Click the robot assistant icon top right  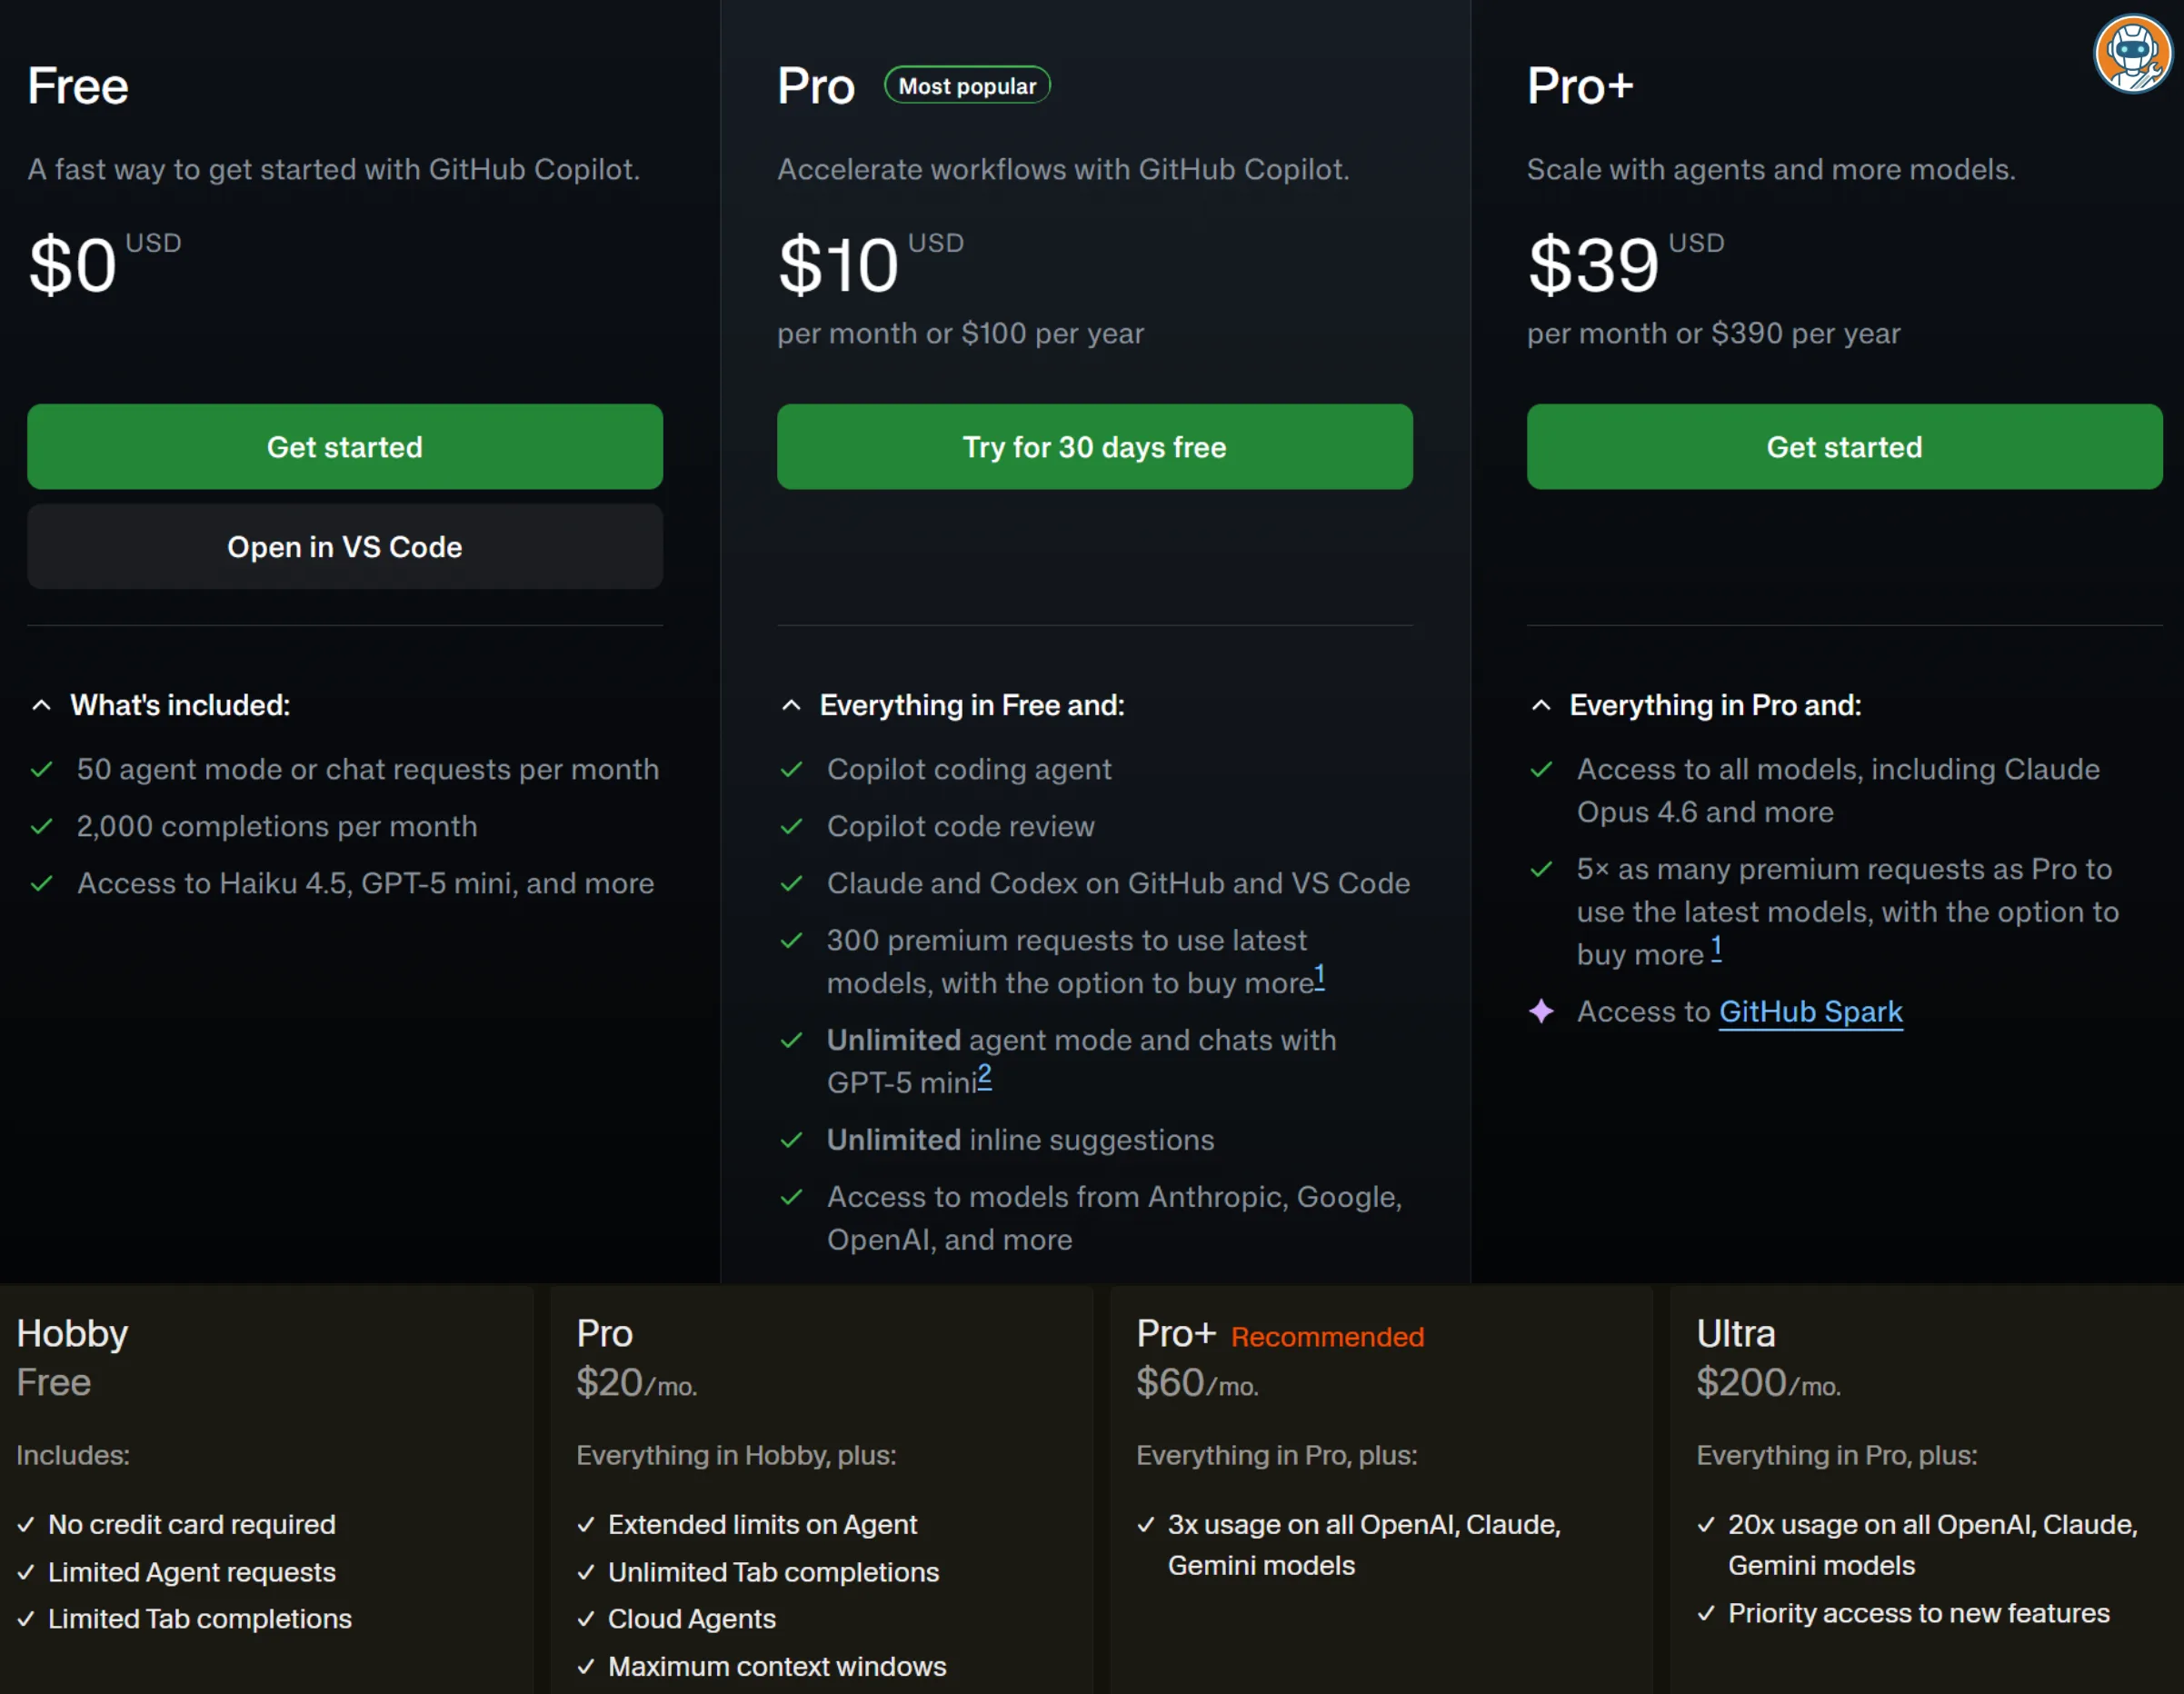[2132, 53]
